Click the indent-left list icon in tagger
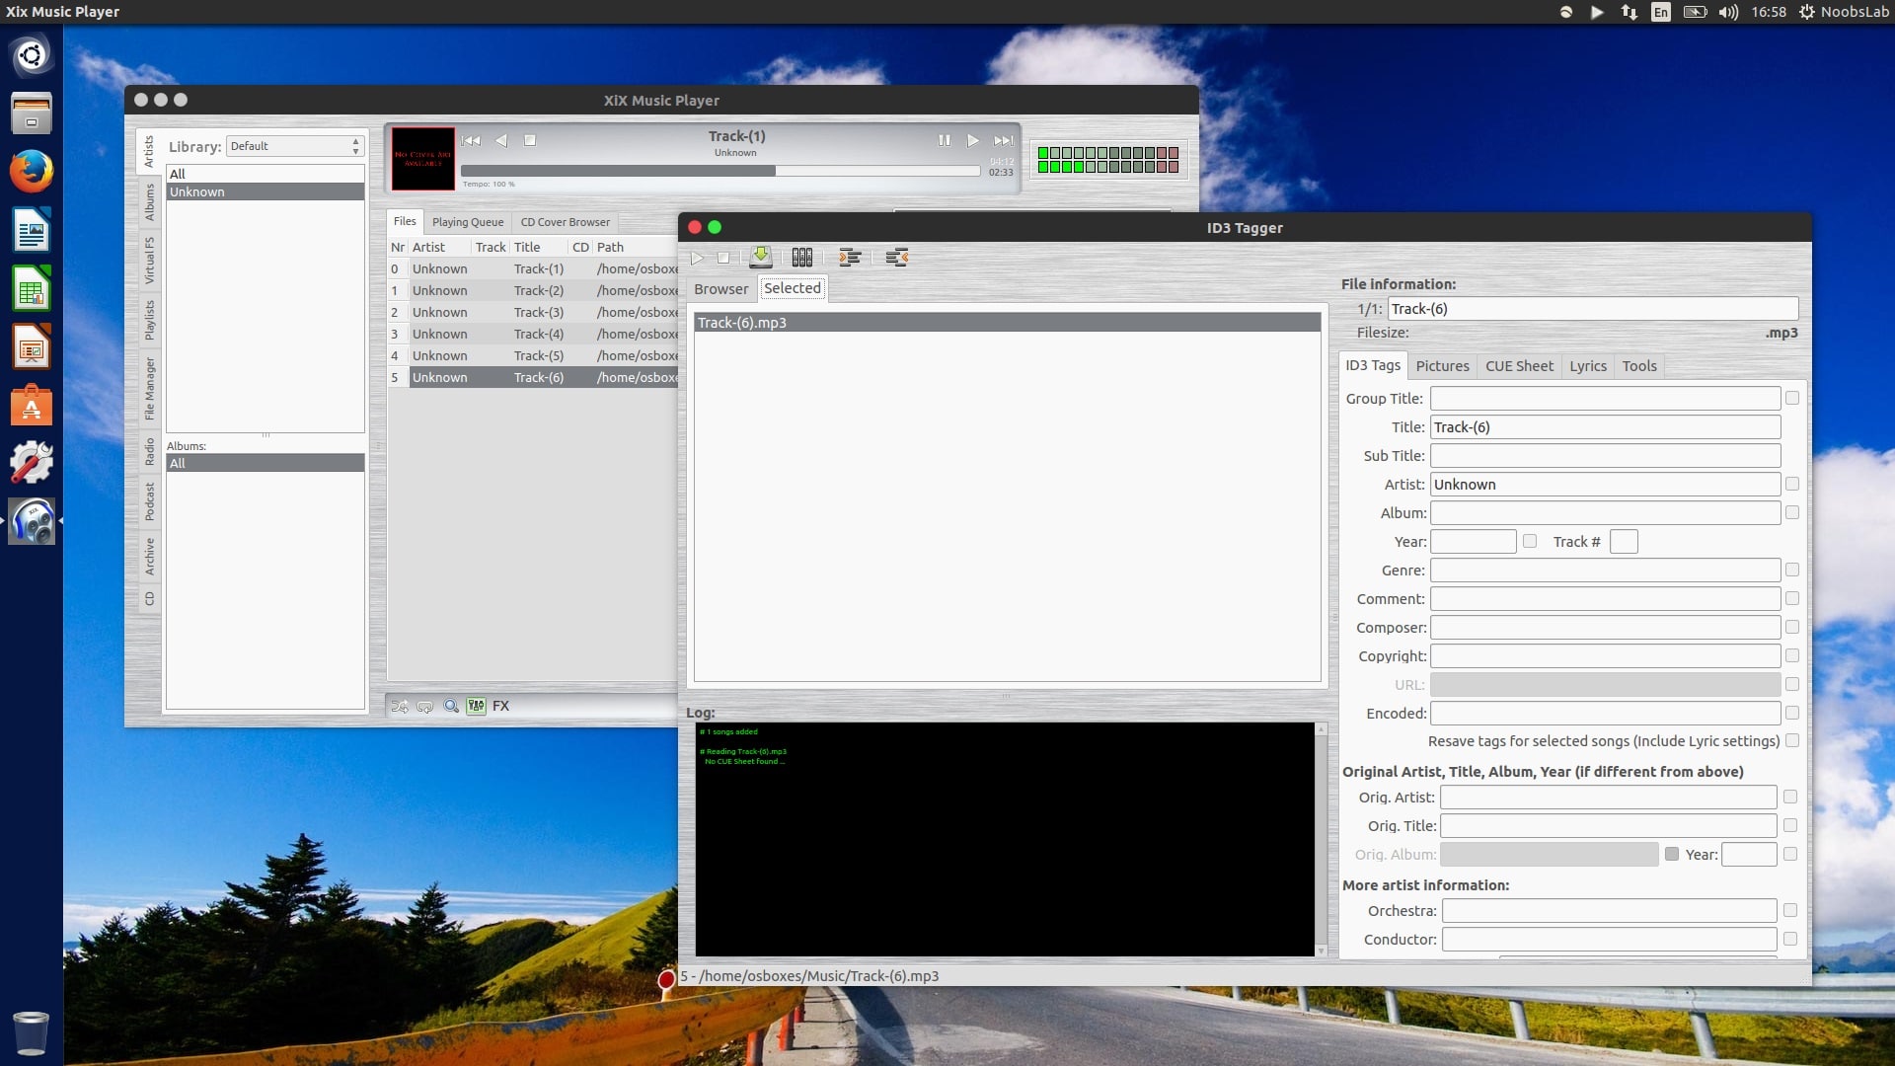The image size is (1895, 1066). 897,258
